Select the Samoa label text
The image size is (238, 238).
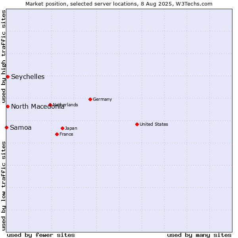click(x=21, y=128)
